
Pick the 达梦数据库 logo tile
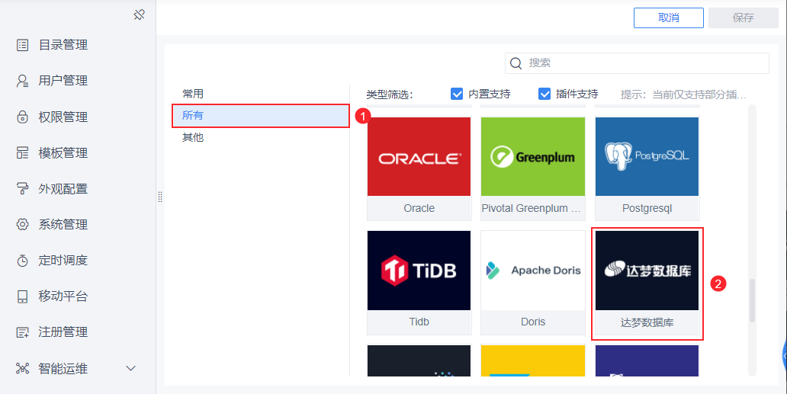coord(647,271)
